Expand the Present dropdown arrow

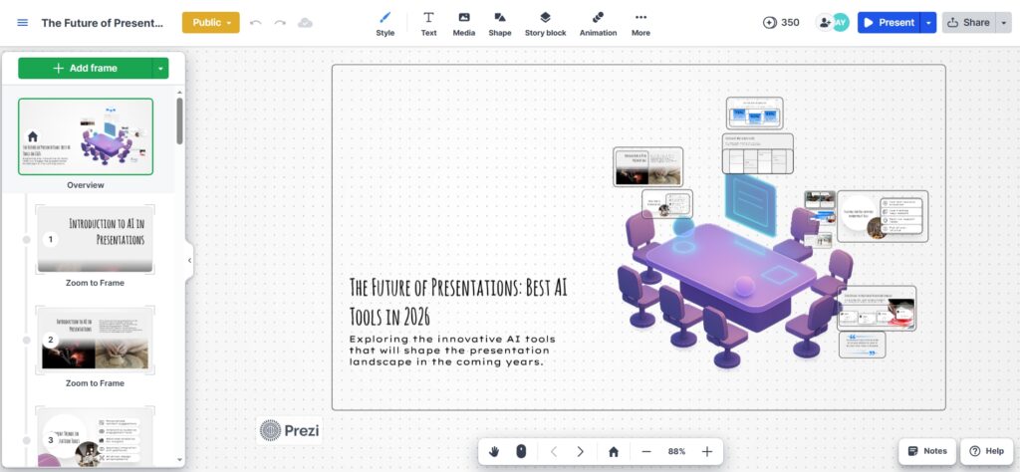[x=929, y=23]
